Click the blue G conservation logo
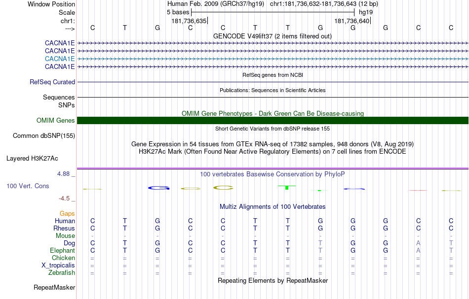469x299 pixels. tap(159, 188)
